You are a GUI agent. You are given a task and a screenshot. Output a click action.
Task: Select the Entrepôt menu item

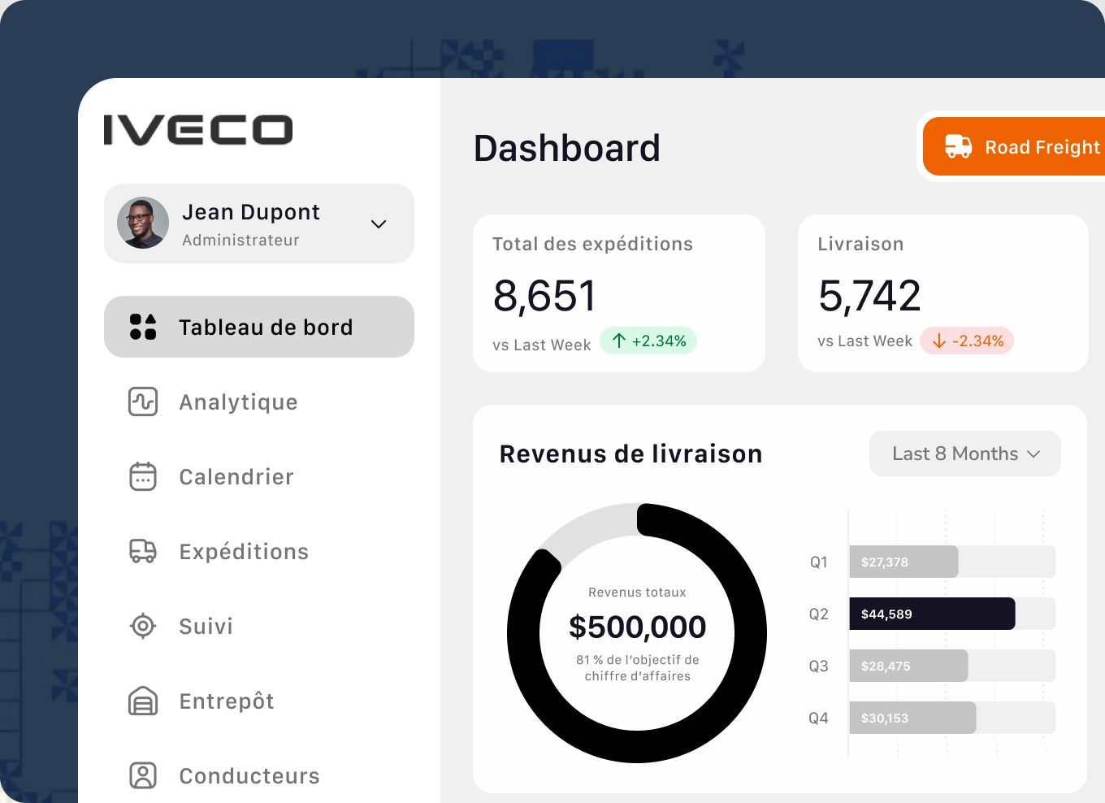point(259,701)
